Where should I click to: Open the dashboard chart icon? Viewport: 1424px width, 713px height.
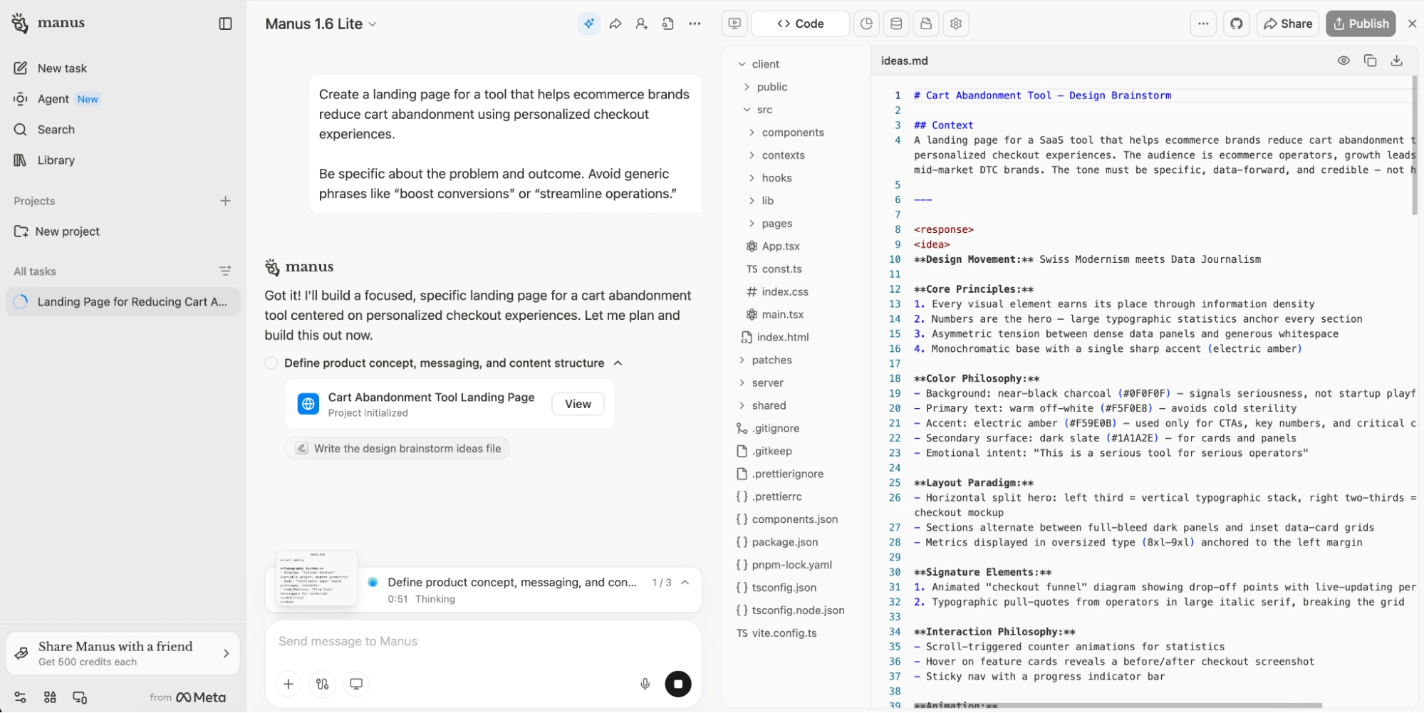click(x=866, y=24)
